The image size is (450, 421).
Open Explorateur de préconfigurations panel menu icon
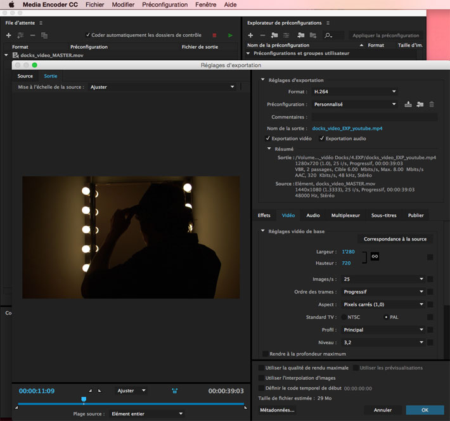328,23
